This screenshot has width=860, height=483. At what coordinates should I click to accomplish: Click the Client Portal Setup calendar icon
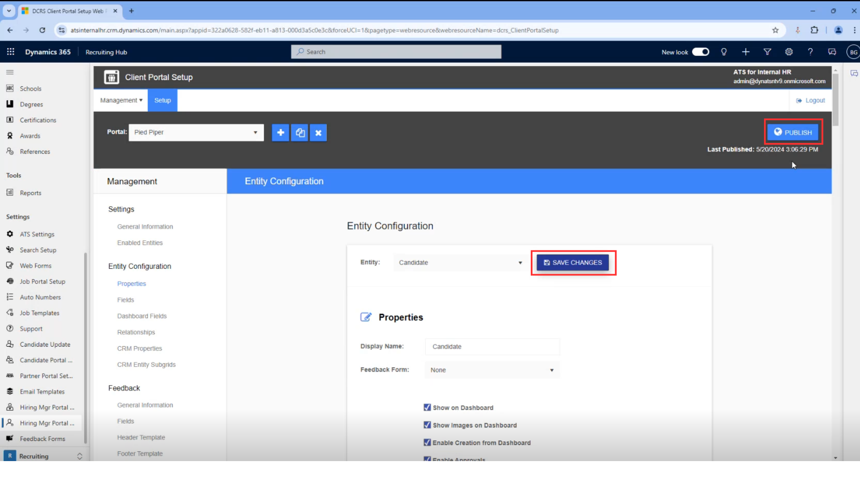[112, 77]
